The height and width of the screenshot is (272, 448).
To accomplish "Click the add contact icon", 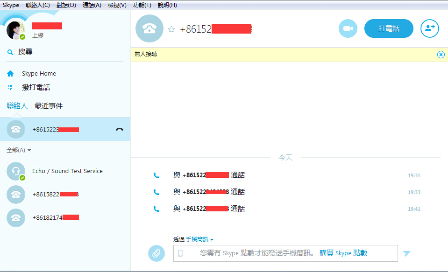I will (x=429, y=28).
